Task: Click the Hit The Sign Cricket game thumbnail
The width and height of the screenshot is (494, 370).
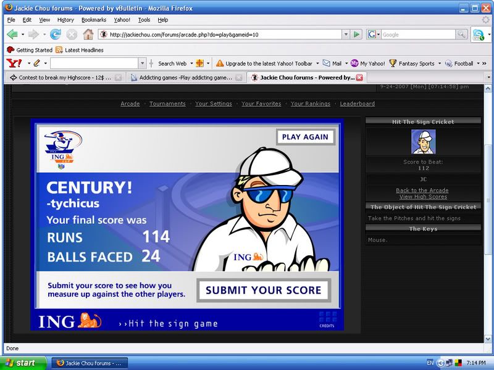Action: coord(424,142)
